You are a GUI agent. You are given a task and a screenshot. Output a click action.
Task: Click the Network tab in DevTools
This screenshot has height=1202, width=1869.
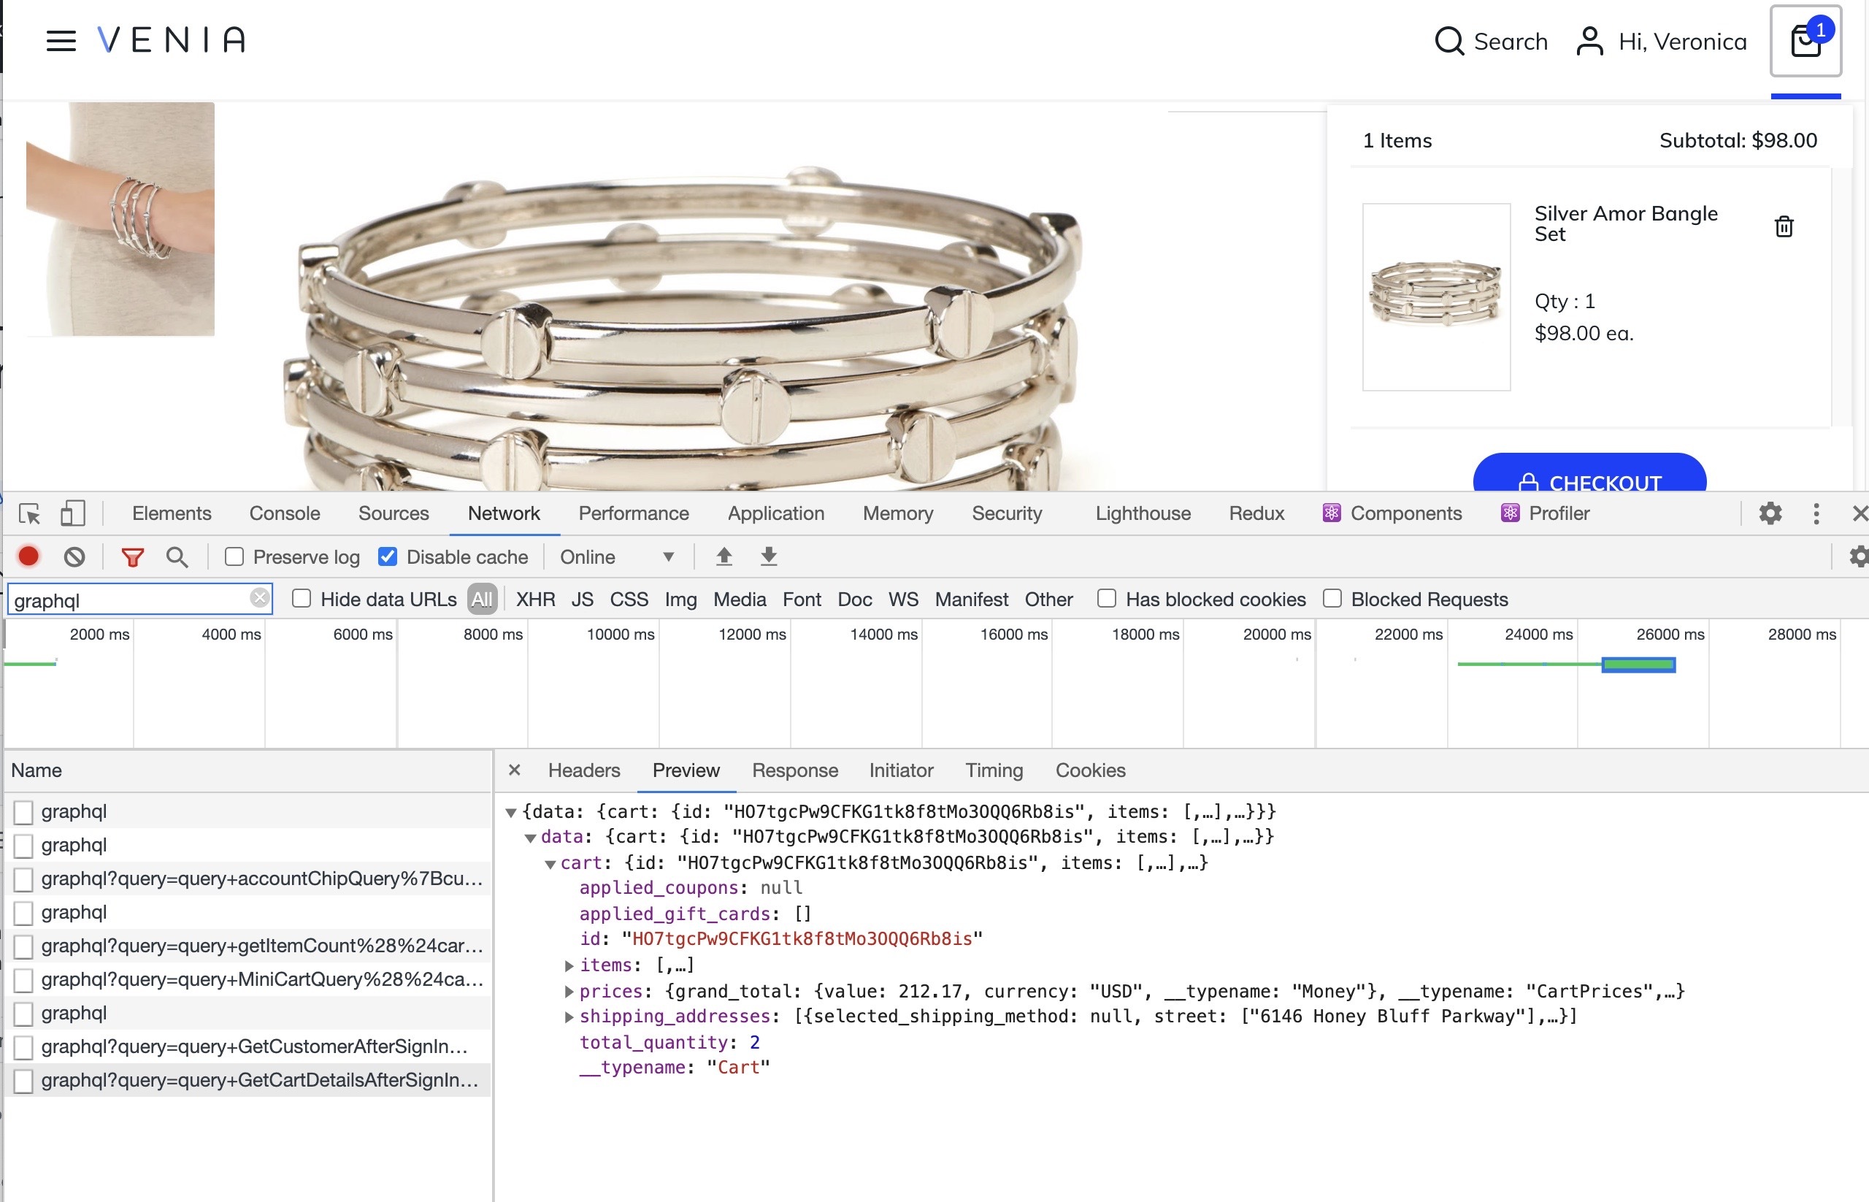coord(503,514)
